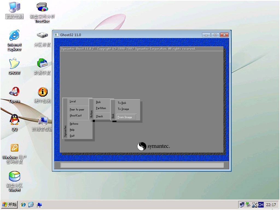Select Local in Ghost main menu
This screenshot has width=280, height=210.
tap(73, 101)
